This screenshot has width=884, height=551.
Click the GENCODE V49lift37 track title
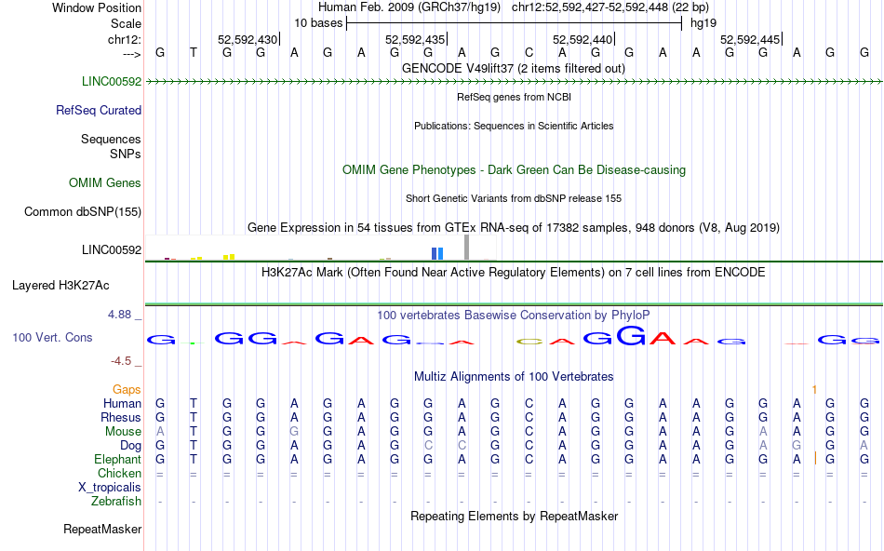click(514, 68)
